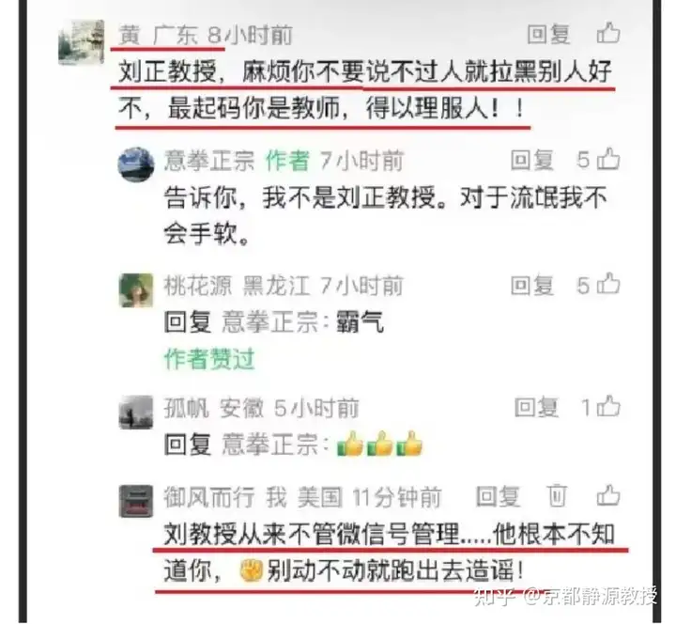Open 知乎 @京都静源教授 watermark
The height and width of the screenshot is (624, 676).
(x=565, y=596)
